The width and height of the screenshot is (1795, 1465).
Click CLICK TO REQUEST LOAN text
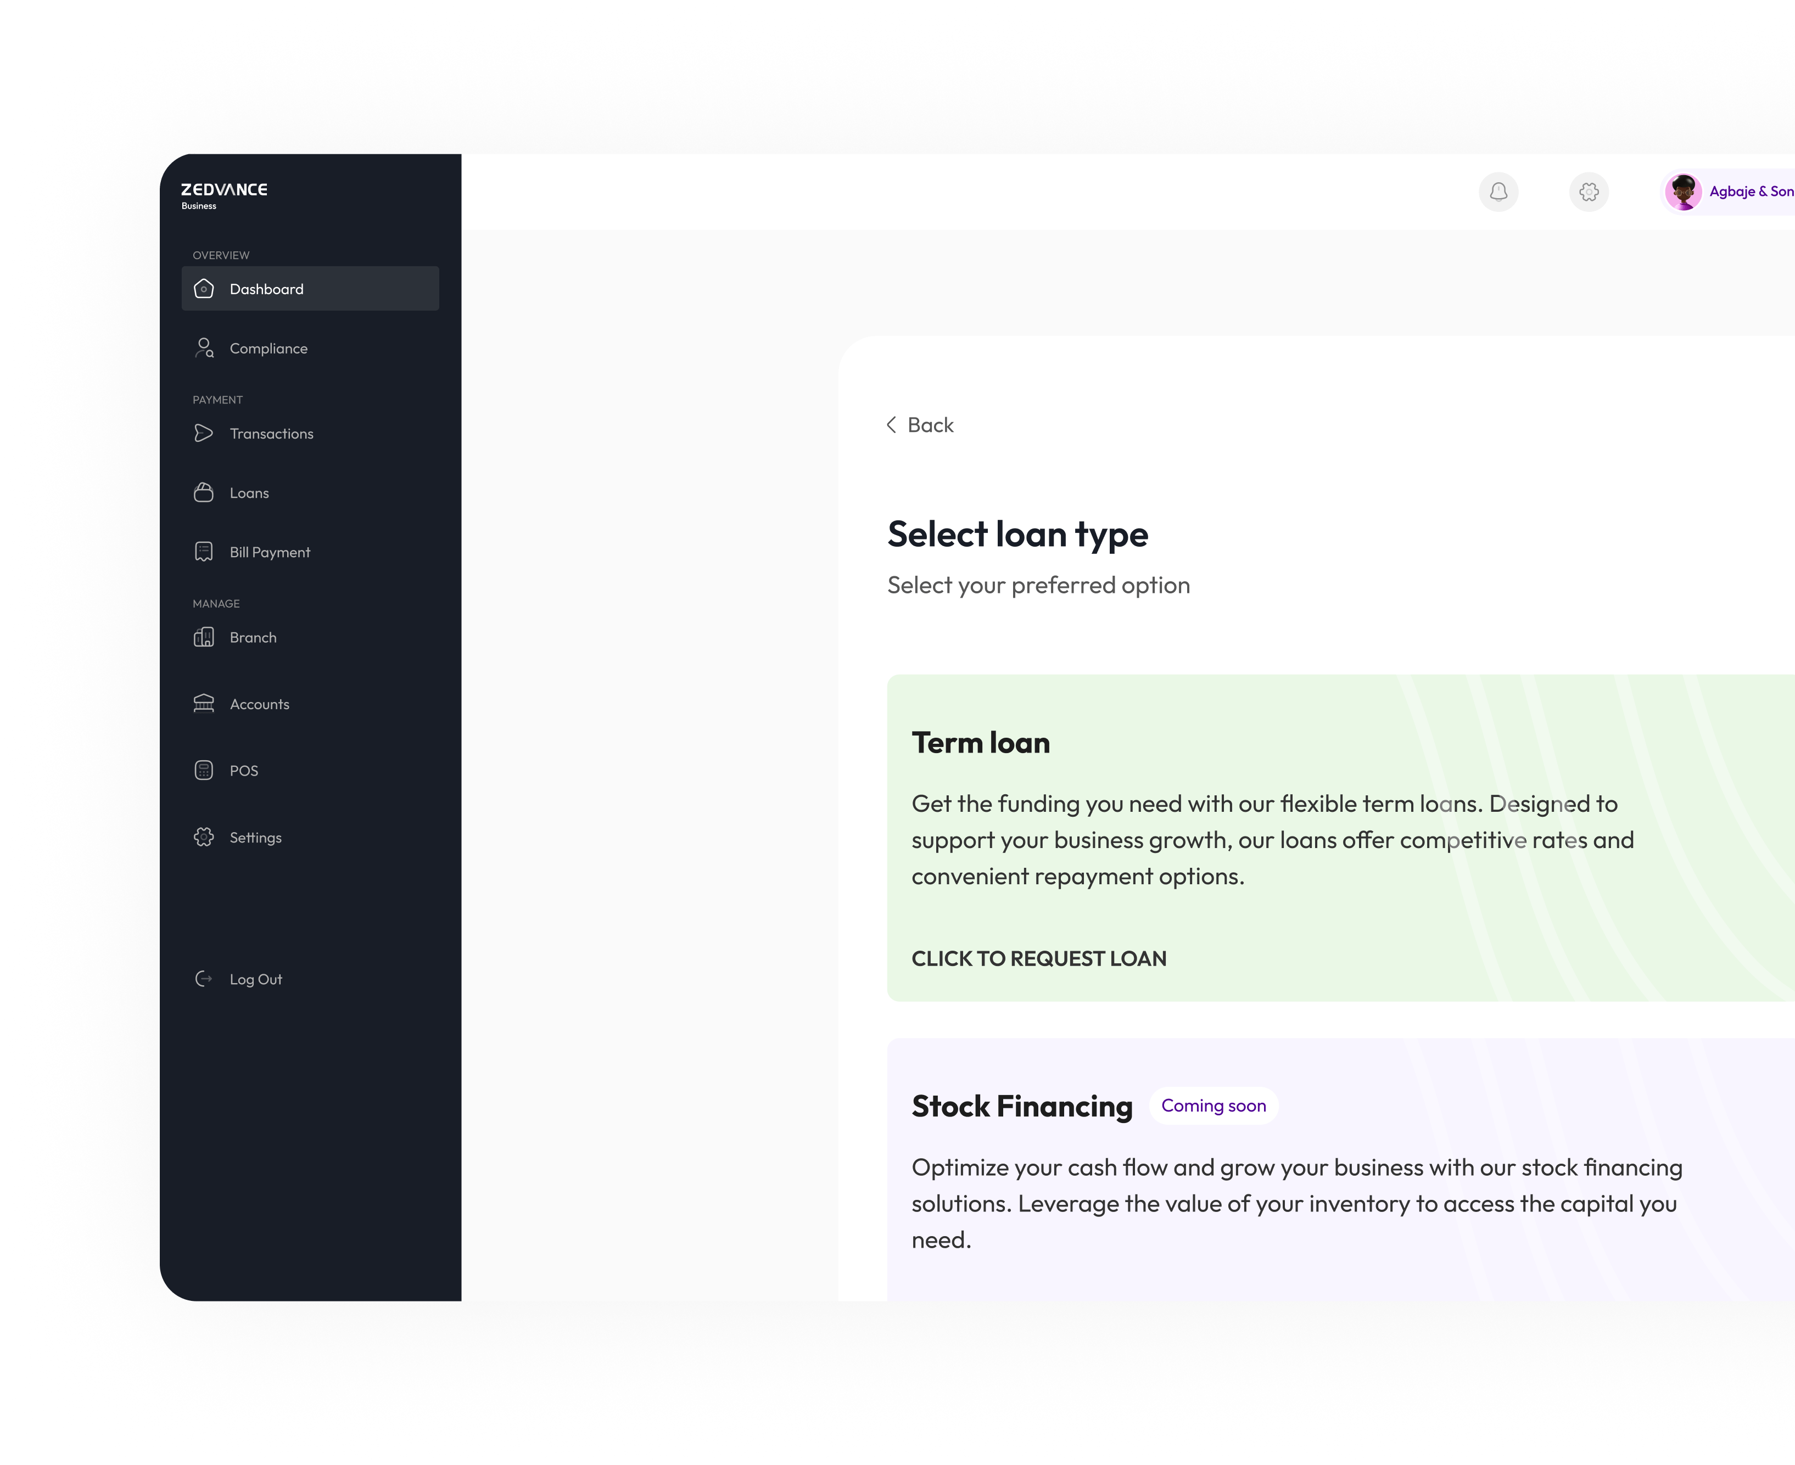point(1038,959)
